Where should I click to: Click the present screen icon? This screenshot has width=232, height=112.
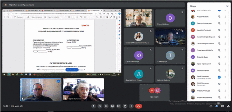click(119, 106)
